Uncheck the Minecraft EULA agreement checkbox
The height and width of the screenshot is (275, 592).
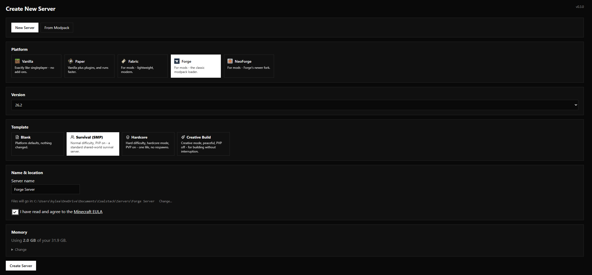point(15,212)
